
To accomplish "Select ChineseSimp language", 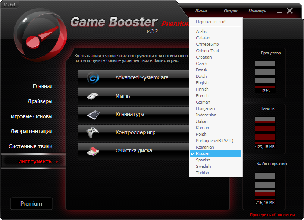I will pyautogui.click(x=216, y=44).
